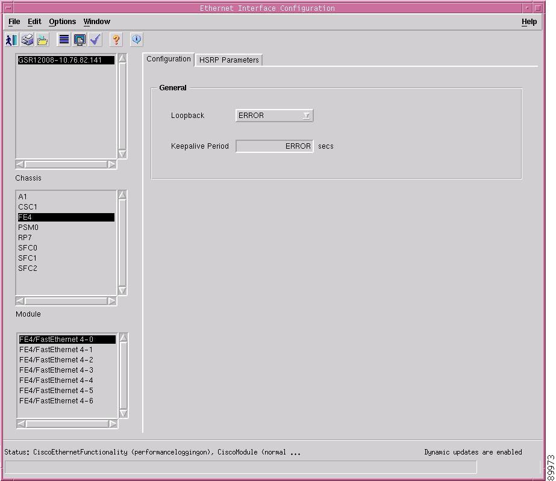This screenshot has width=556, height=481.
Task: Select interface FE4/FastEthernet 4-6
Action: coord(67,402)
